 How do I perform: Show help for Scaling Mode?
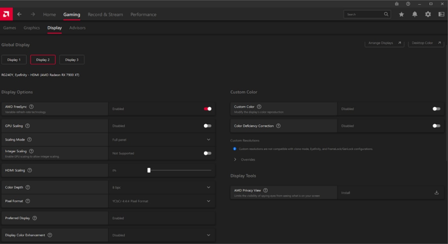tap(29, 139)
